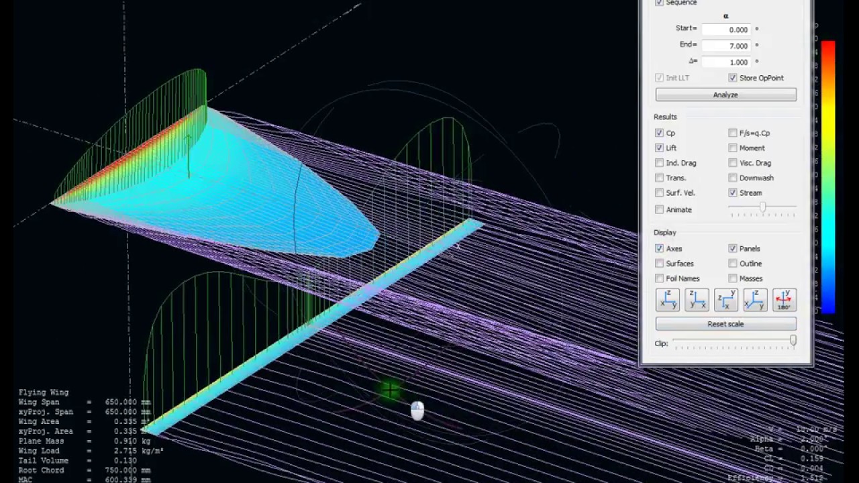859x483 pixels.
Task: Edit the alpha End= value field
Action: pyautogui.click(x=725, y=46)
